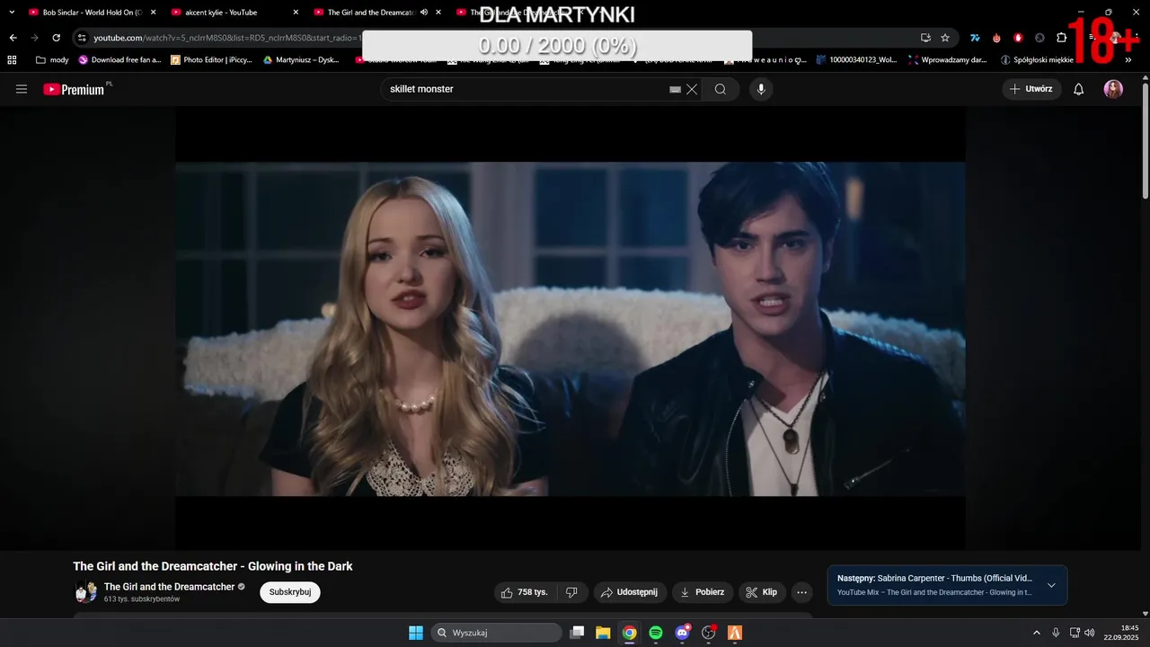This screenshot has width=1150, height=647.
Task: Mute tab via speaker icon
Action: pos(424,13)
